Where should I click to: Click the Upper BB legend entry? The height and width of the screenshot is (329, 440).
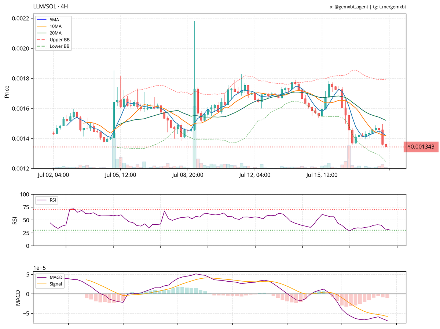[x=53, y=40]
